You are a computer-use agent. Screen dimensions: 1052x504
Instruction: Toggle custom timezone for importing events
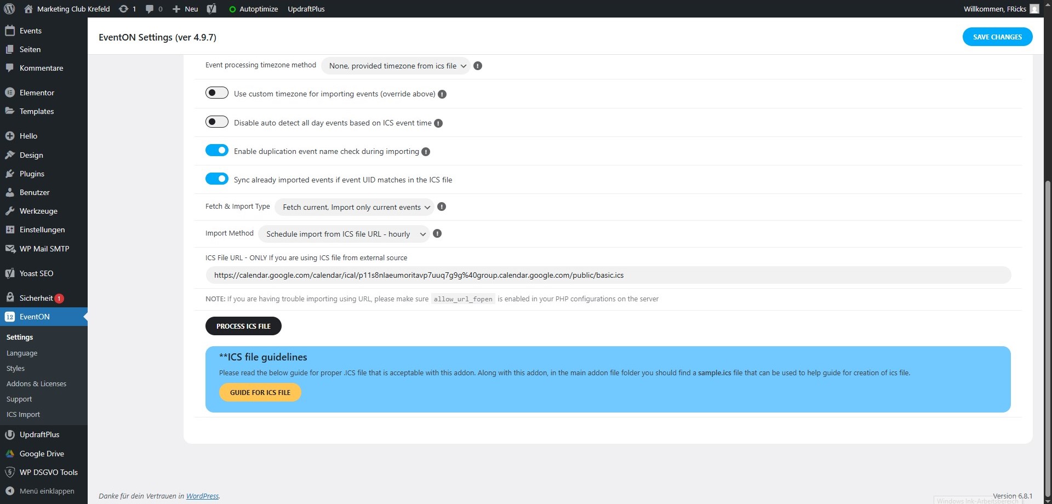point(217,93)
